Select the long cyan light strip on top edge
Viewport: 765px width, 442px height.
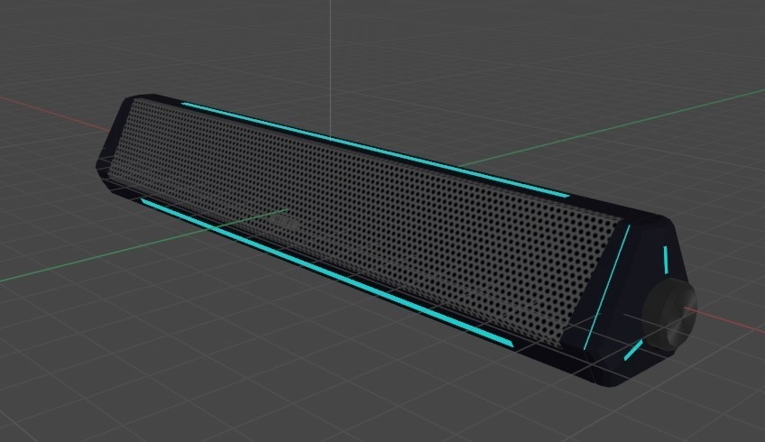(374, 149)
